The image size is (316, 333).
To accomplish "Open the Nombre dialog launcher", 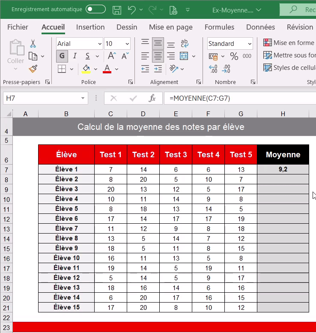I will (x=253, y=82).
